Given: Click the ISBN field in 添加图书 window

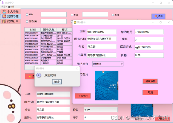Looking at the screenshot, I should click(x=101, y=32).
